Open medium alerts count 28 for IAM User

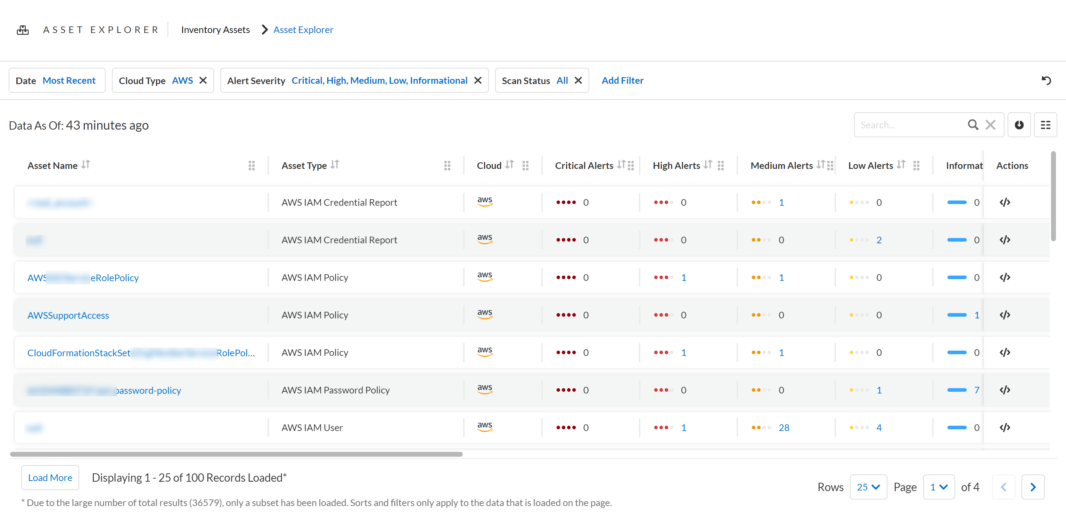tap(784, 428)
